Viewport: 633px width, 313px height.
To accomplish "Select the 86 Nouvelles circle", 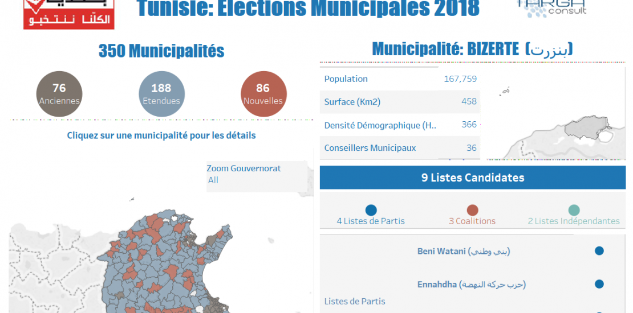I will click(x=263, y=94).
